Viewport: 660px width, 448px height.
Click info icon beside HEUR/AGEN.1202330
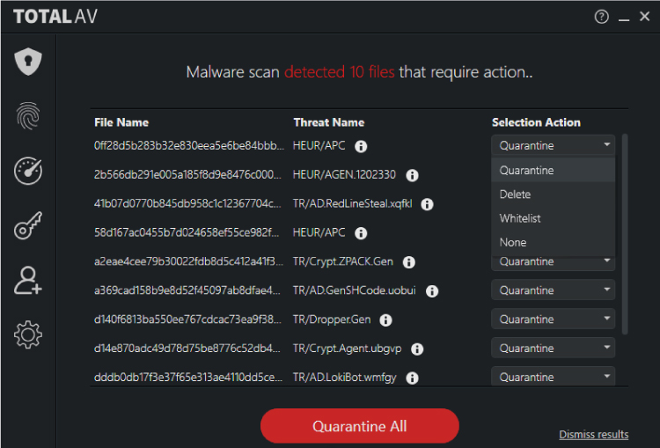(412, 175)
